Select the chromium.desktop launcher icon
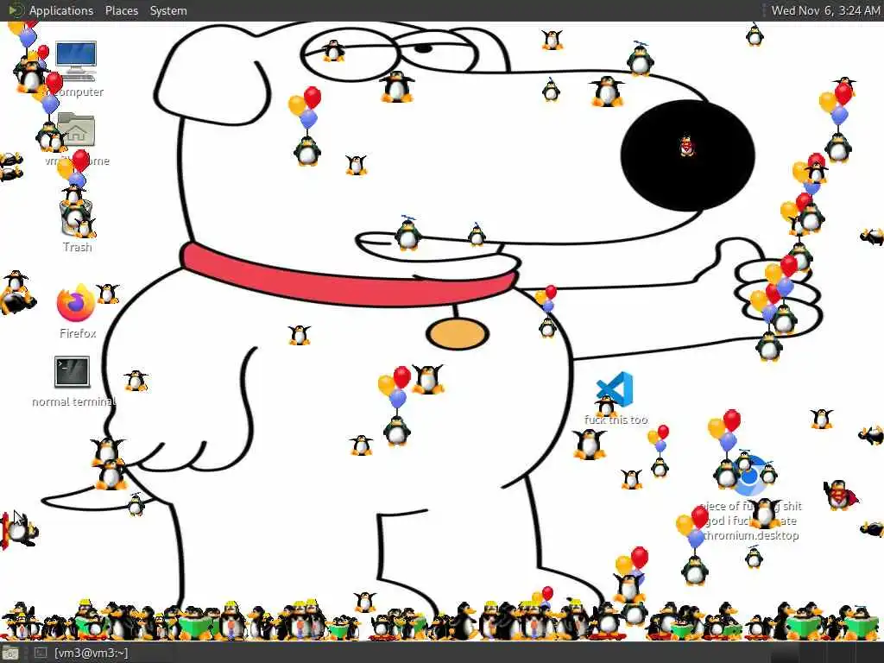The width and height of the screenshot is (884, 663). (x=750, y=477)
